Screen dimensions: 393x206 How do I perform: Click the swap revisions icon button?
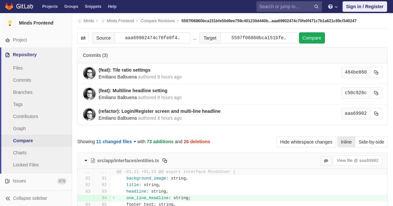[83, 38]
